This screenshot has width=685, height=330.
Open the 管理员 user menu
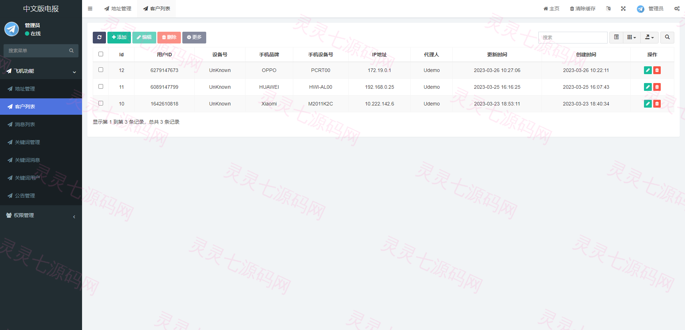pyautogui.click(x=650, y=9)
